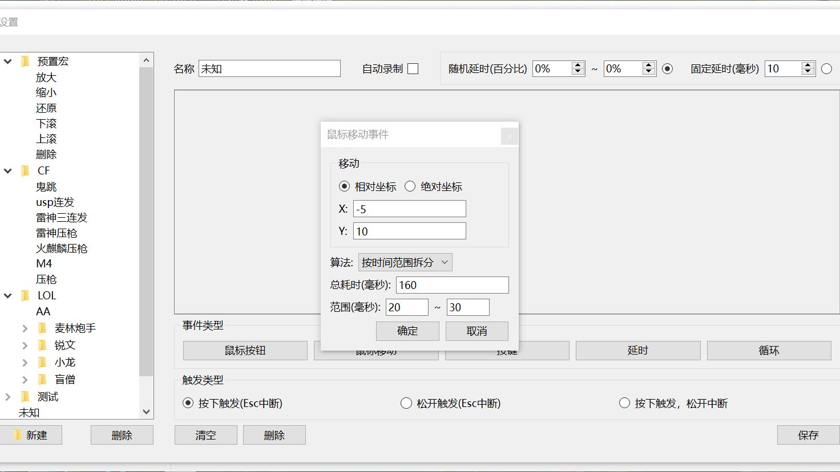Close the 鼠标移动事件 dialog
This screenshot has width=840, height=472.
[510, 136]
